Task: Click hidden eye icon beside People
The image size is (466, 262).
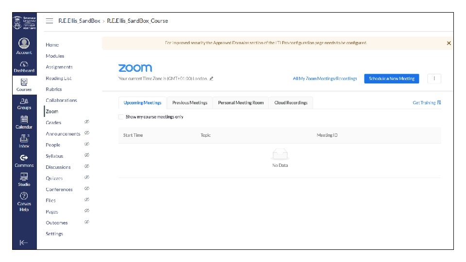Action: click(87, 144)
